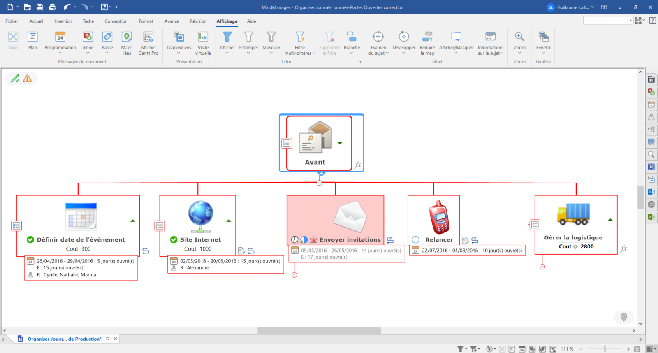
Task: Click the Organiser Journ... de Production document tab
Action: (64, 339)
